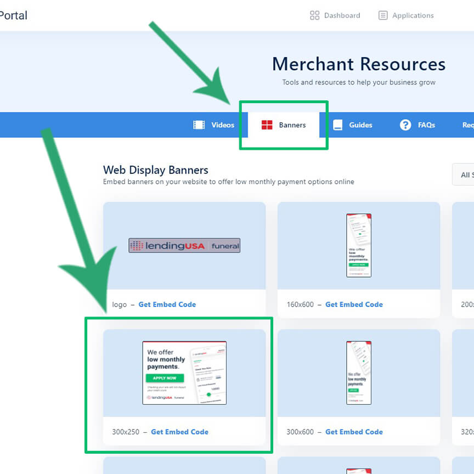Image resolution: width=474 pixels, height=474 pixels.
Task: Click the 160x600 banner thumbnail
Action: tap(359, 245)
